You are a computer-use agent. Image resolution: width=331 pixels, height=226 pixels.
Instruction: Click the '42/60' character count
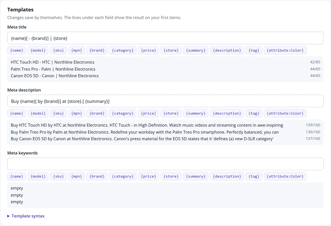click(315, 62)
